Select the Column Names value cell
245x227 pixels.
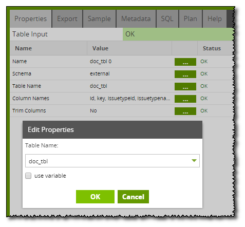[130, 99]
